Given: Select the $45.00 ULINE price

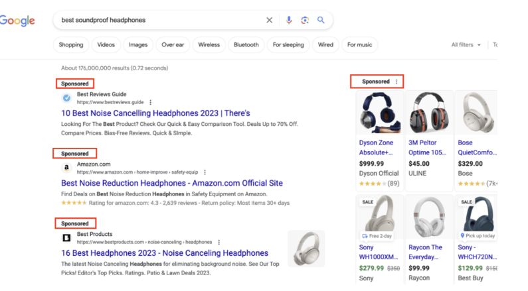Looking at the screenshot, I should point(419,164).
